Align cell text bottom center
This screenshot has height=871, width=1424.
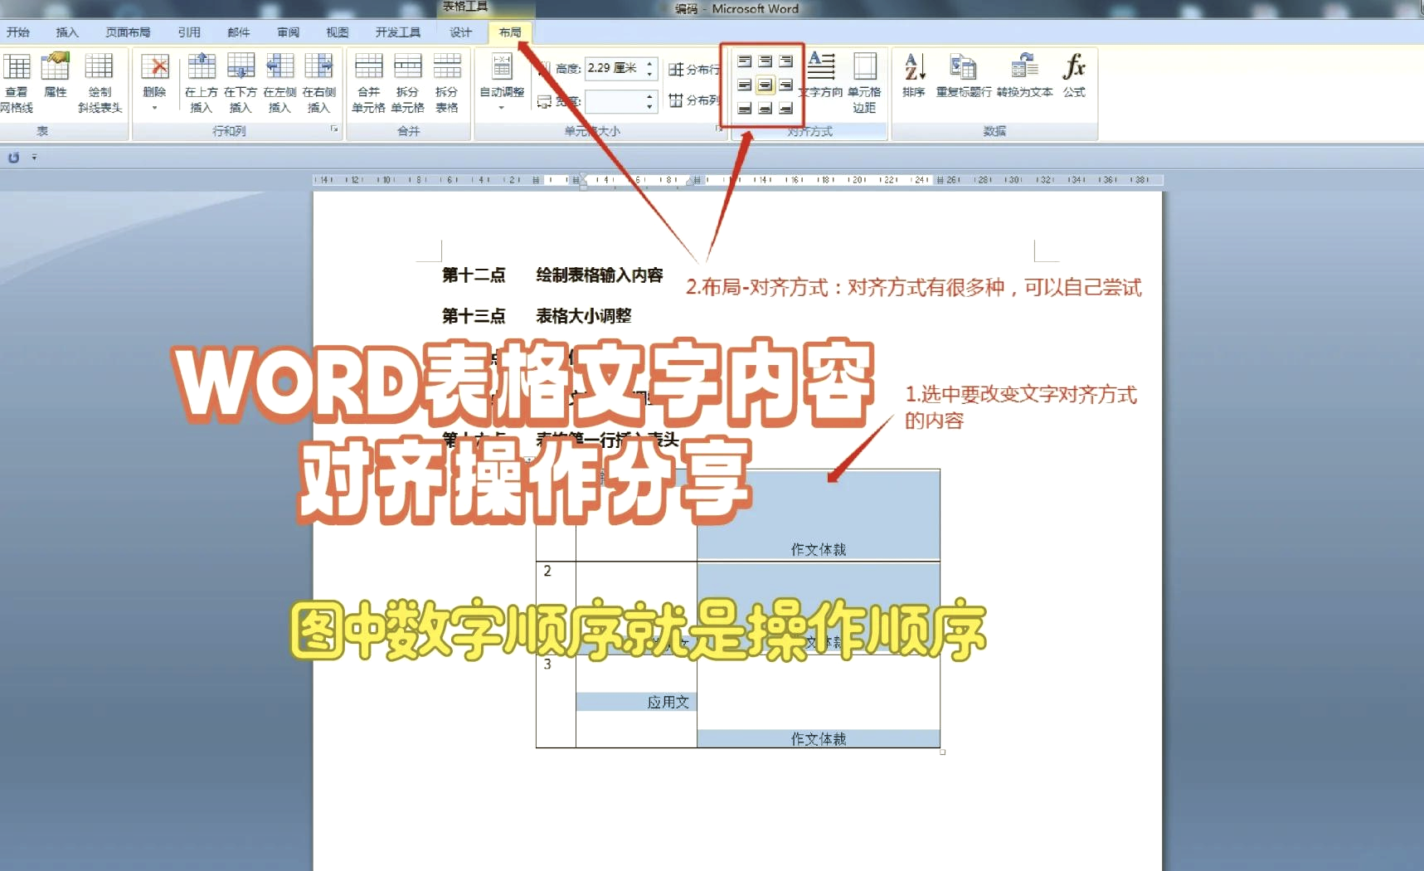[765, 108]
